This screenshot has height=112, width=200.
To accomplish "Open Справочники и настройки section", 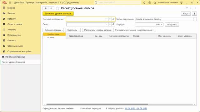I will click(20, 51).
